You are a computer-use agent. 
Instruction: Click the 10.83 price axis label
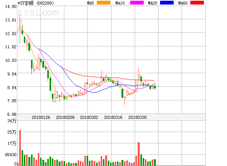(x=11, y=60)
